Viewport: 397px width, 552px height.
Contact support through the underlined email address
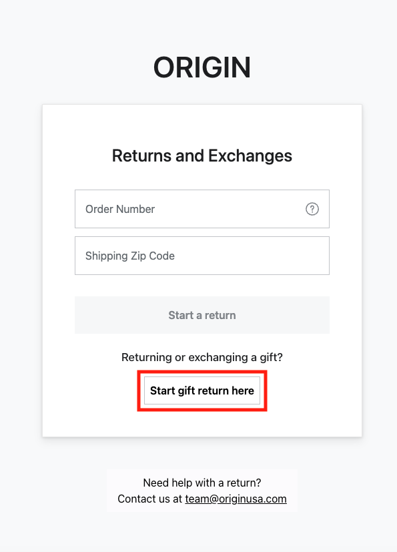click(x=236, y=499)
